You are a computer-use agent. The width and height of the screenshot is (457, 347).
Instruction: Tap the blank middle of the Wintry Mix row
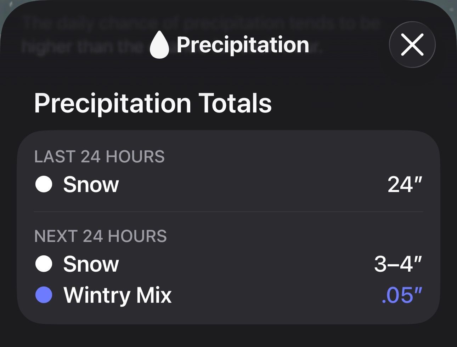(276, 295)
